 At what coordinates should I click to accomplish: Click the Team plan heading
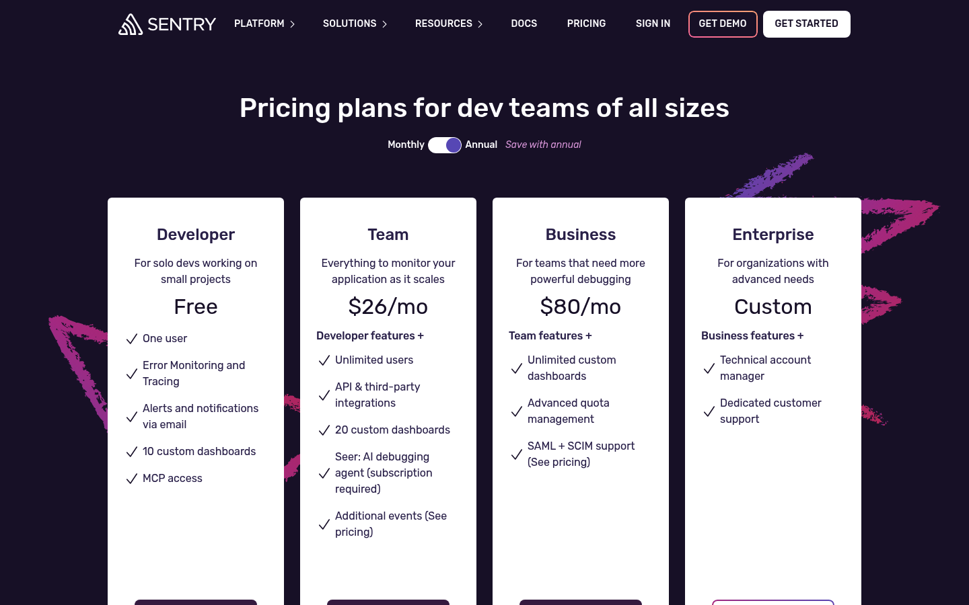388,235
